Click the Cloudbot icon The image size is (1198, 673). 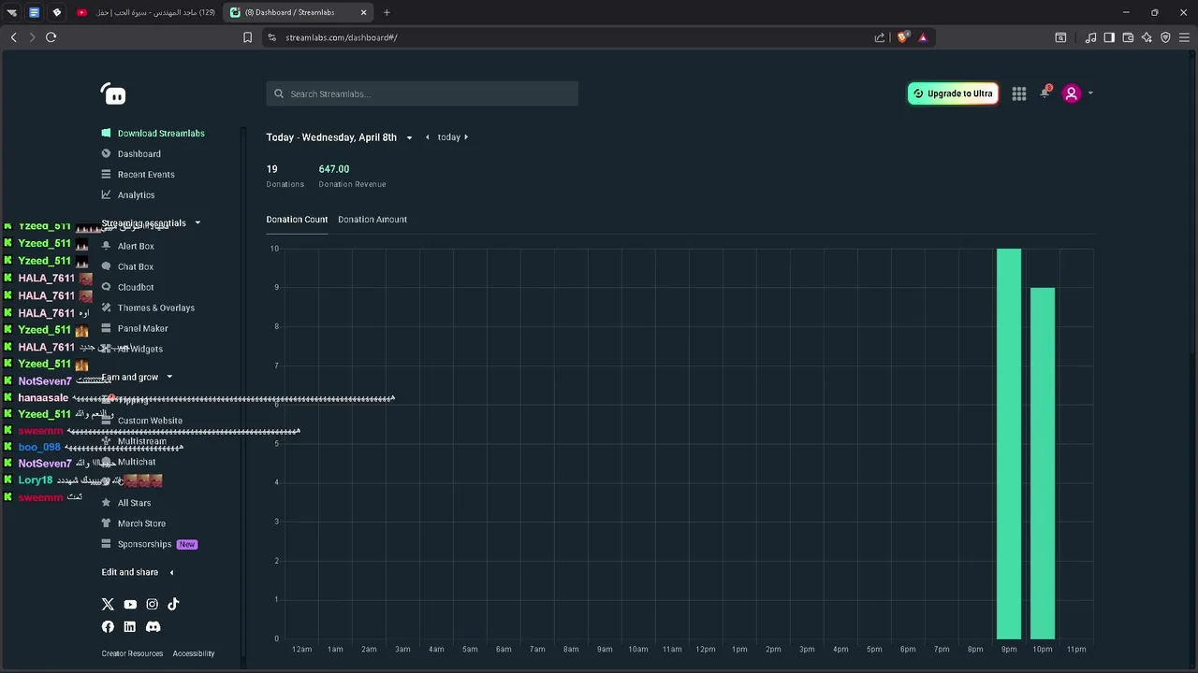pyautogui.click(x=106, y=287)
